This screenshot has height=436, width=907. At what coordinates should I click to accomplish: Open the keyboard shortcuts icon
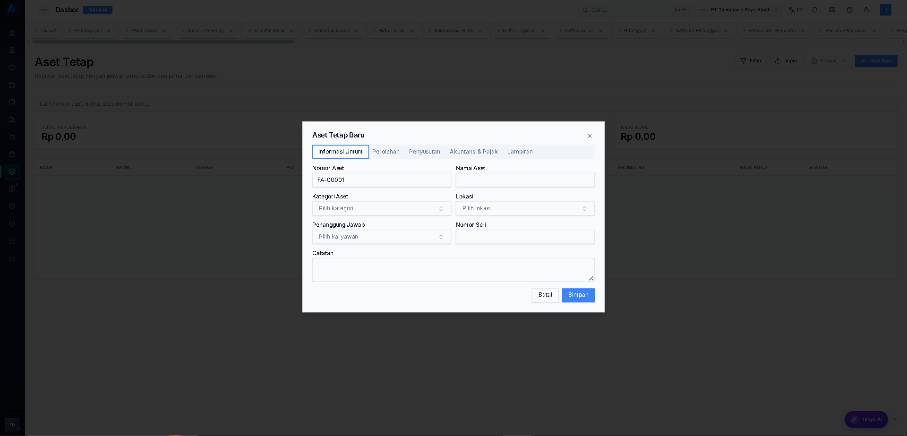tap(832, 10)
